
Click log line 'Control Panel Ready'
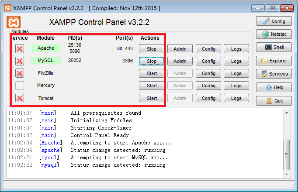click(100, 135)
